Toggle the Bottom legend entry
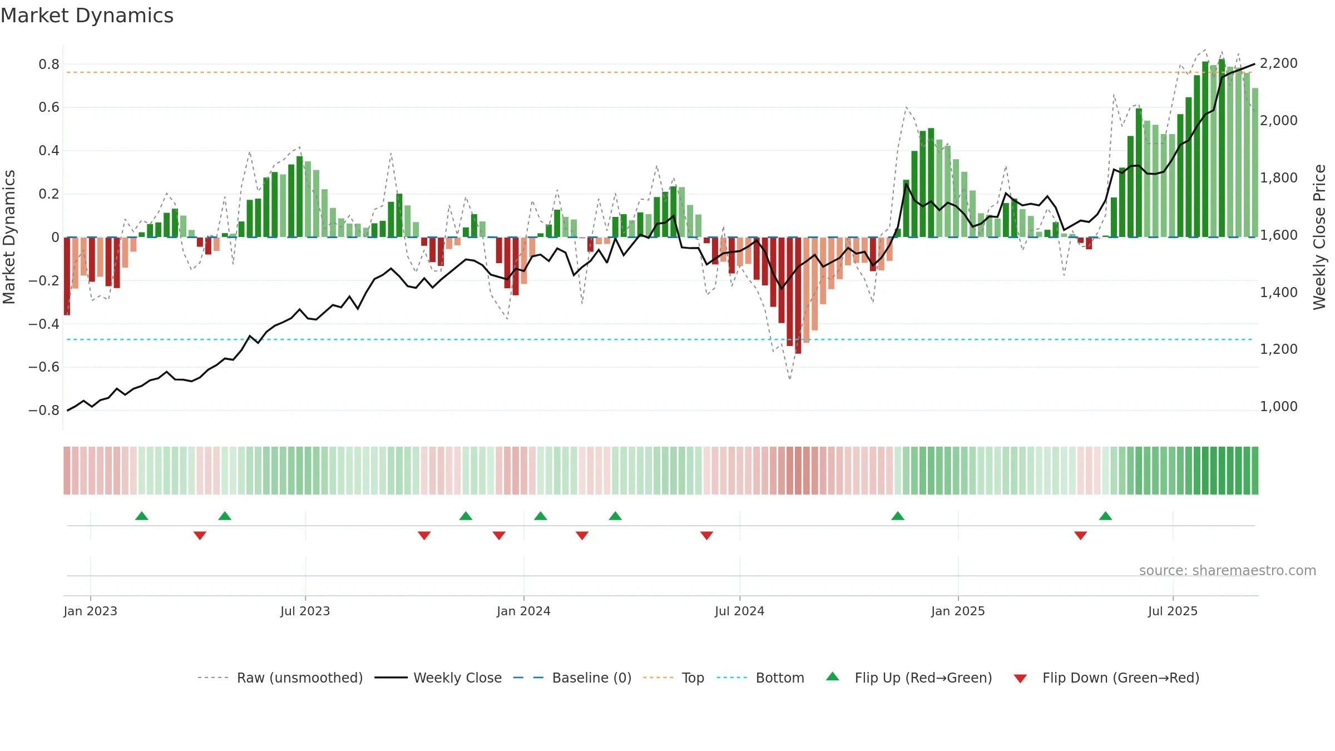 [x=760, y=678]
